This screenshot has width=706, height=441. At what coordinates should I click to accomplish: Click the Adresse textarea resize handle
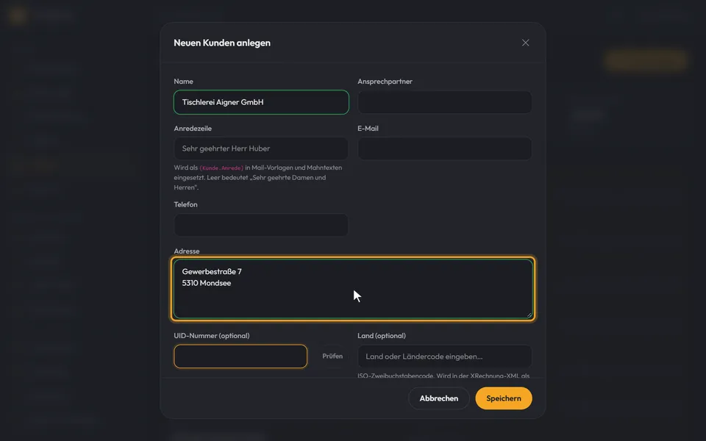point(529,315)
